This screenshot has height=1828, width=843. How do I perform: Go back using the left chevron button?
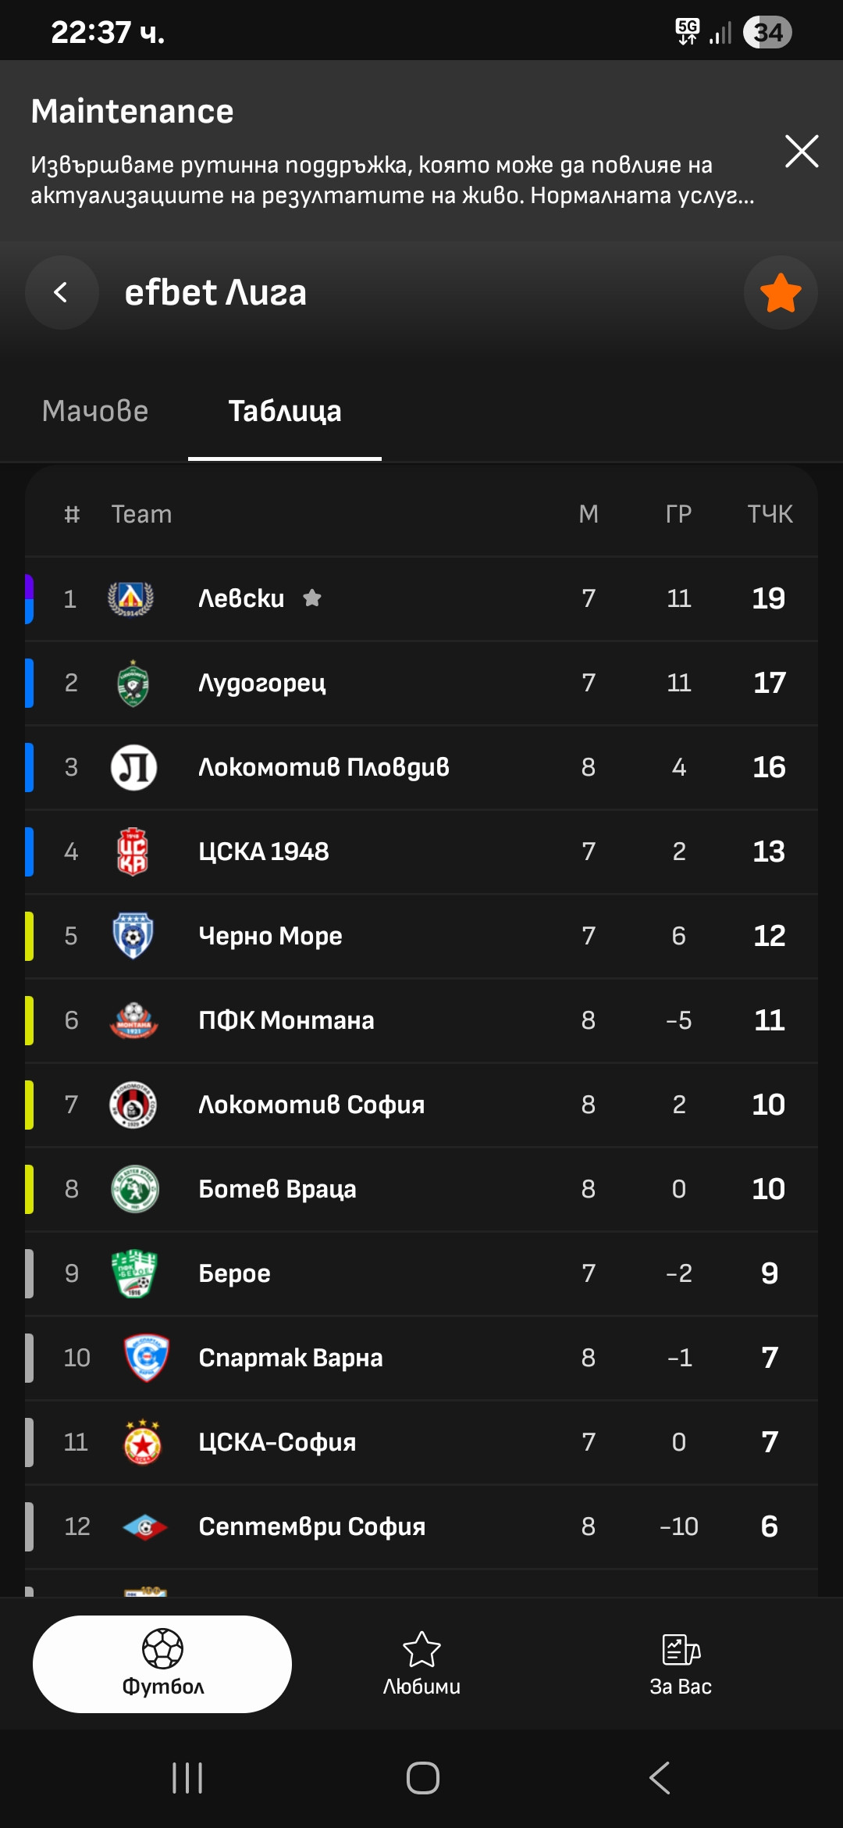(62, 293)
